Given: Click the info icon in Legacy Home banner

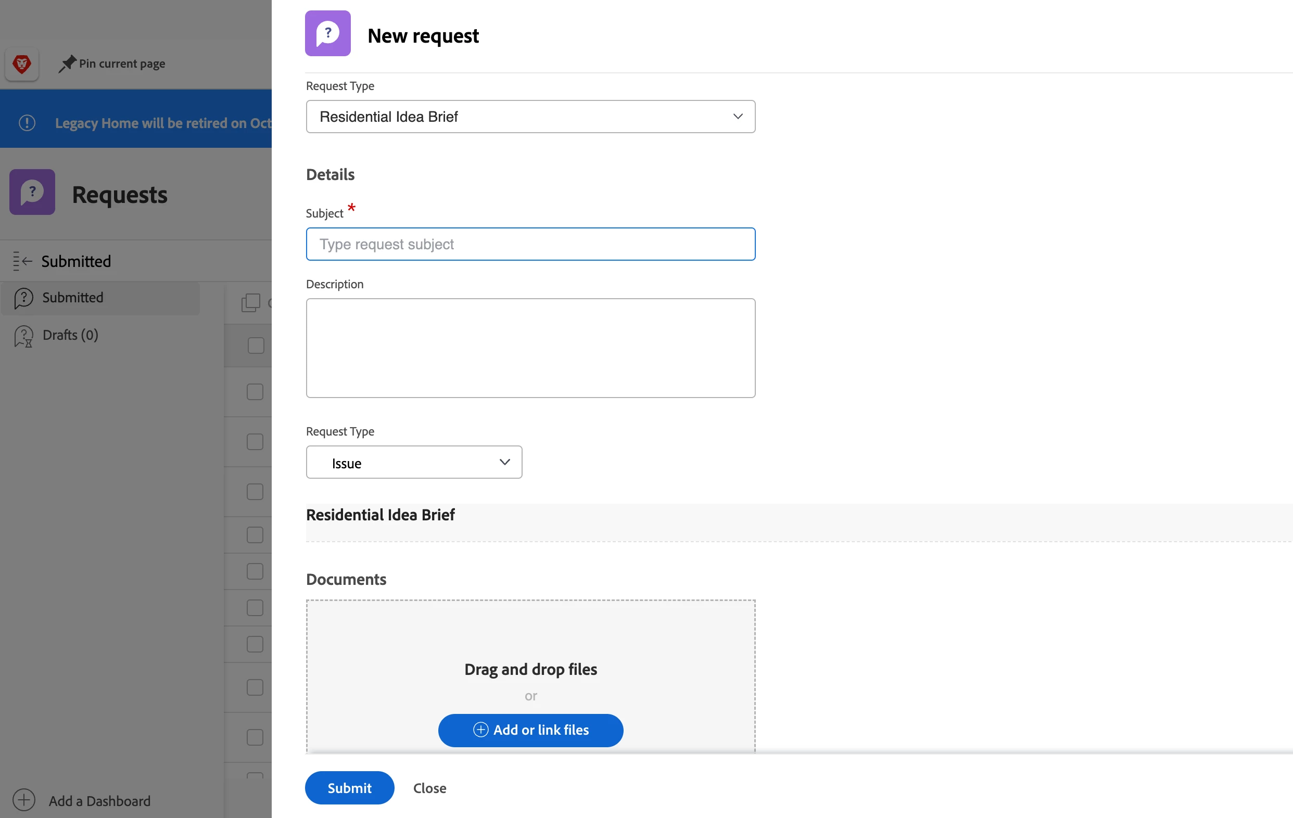Looking at the screenshot, I should pos(27,123).
